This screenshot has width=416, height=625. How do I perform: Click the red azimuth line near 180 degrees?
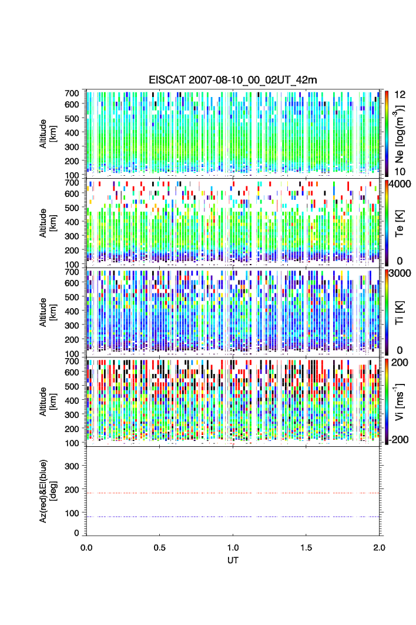pyautogui.click(x=233, y=493)
